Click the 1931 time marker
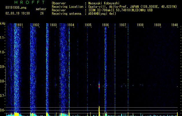The width and height of the screenshot is (182, 116). point(19,25)
